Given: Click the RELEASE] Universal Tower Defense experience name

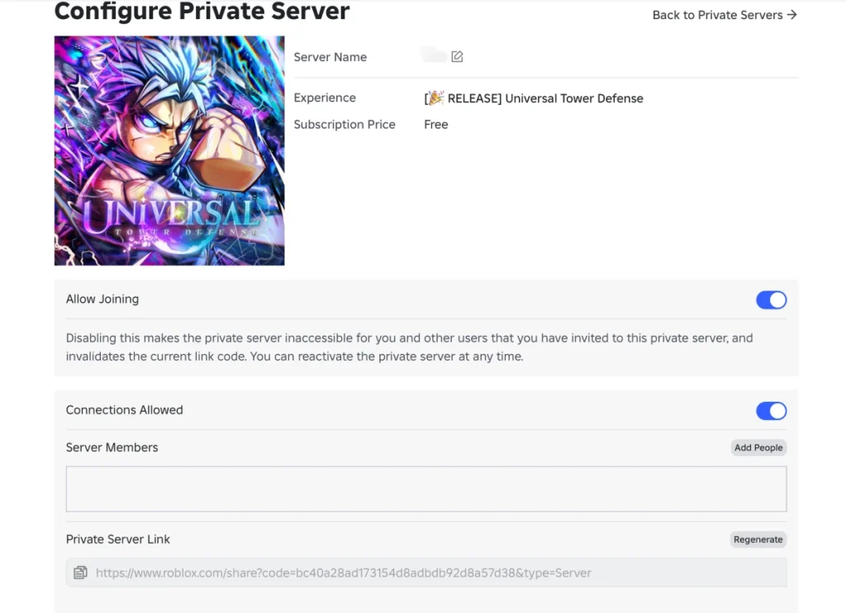Looking at the screenshot, I should pyautogui.click(x=534, y=98).
